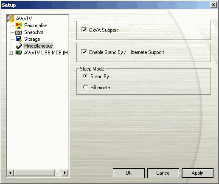219x184 pixels.
Task: Click the Miscellaneous tag icon
Action: (x=19, y=46)
